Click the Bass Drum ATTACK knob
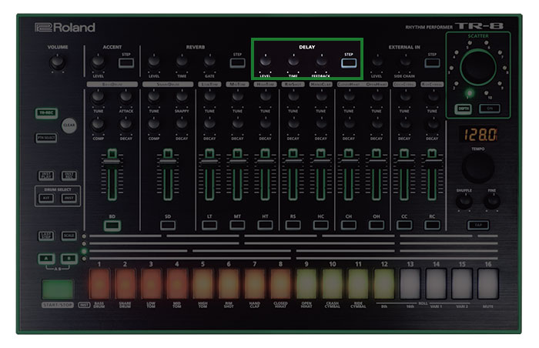Screen dimensions: 539x348 126,98
